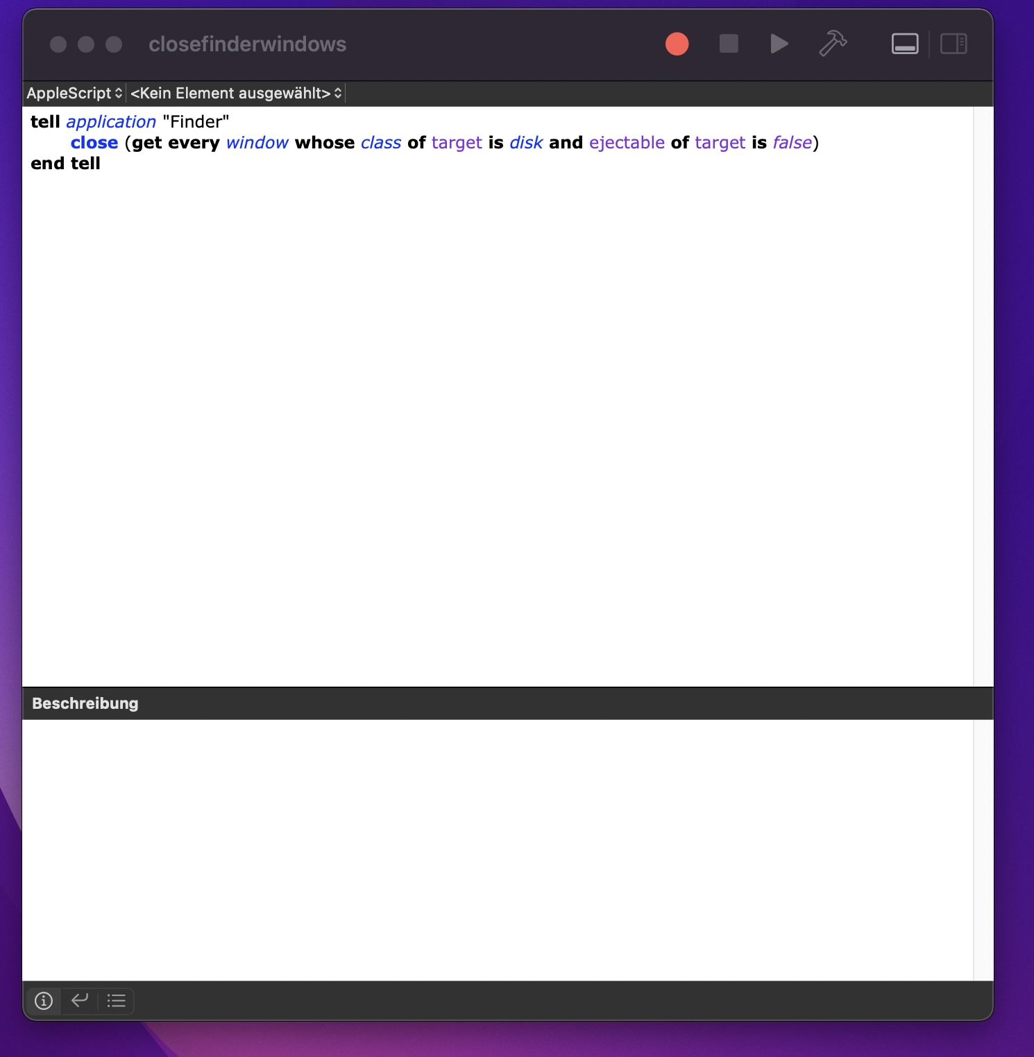Click the word application in the script

point(111,122)
